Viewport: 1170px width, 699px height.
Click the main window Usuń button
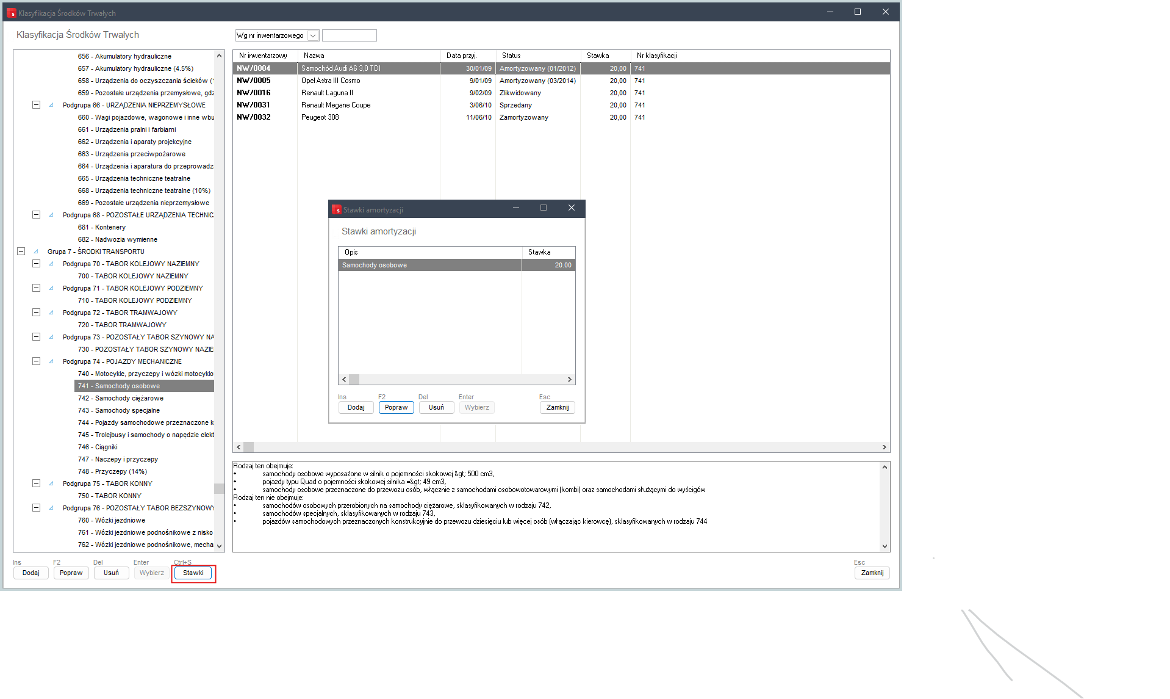click(x=112, y=573)
